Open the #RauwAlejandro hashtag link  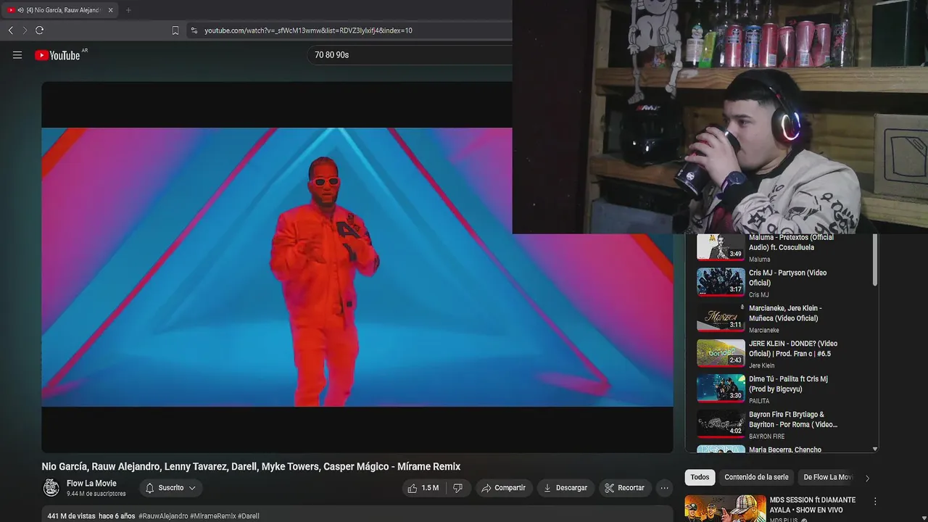click(162, 516)
